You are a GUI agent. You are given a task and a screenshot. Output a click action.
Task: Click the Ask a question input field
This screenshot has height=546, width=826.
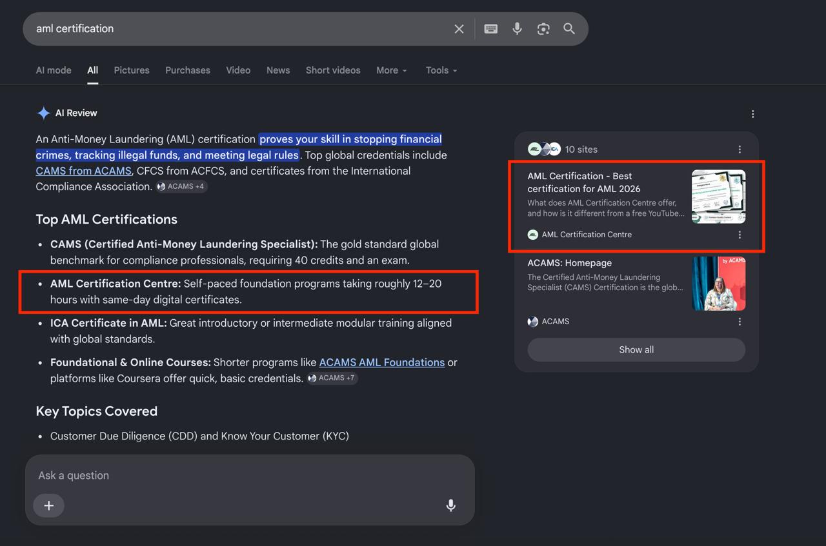pos(250,476)
